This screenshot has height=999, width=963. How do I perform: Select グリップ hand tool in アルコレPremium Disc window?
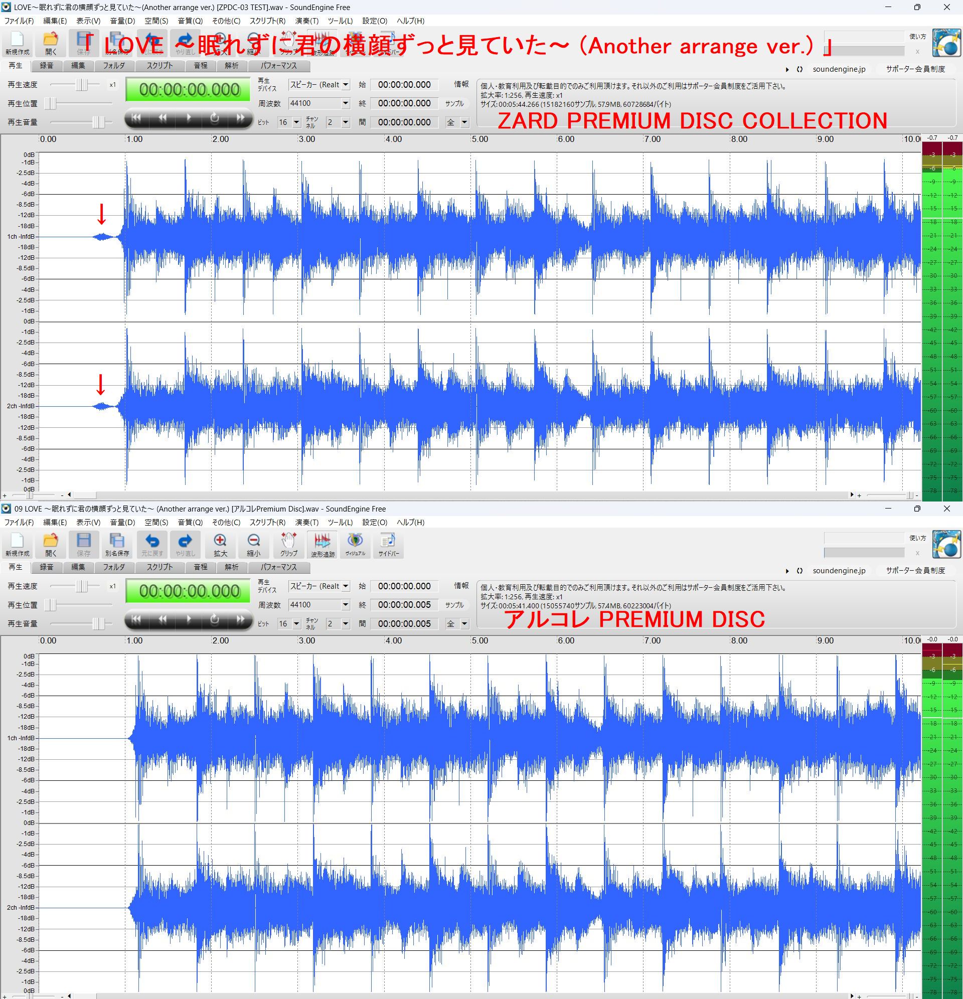[288, 544]
